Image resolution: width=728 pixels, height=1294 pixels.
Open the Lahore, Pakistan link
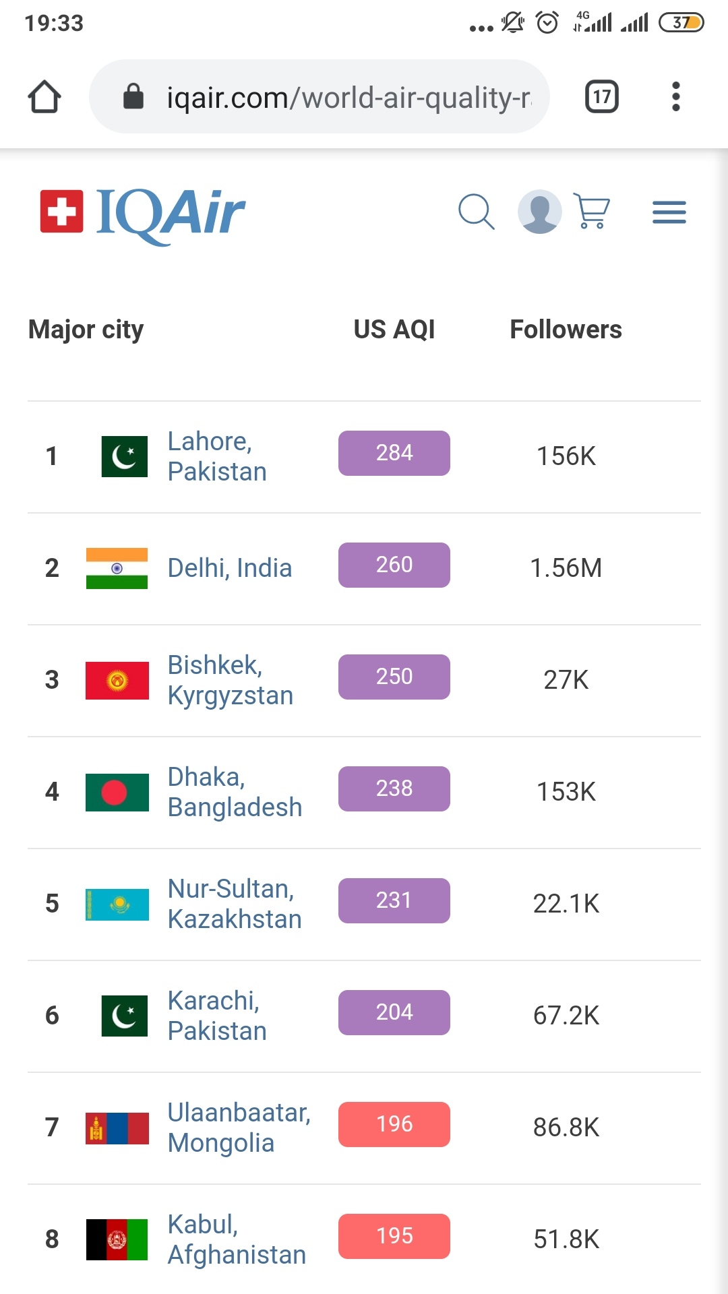pyautogui.click(x=216, y=456)
